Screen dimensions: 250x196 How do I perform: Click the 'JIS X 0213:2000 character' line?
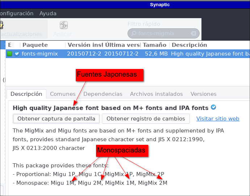coord(49,148)
